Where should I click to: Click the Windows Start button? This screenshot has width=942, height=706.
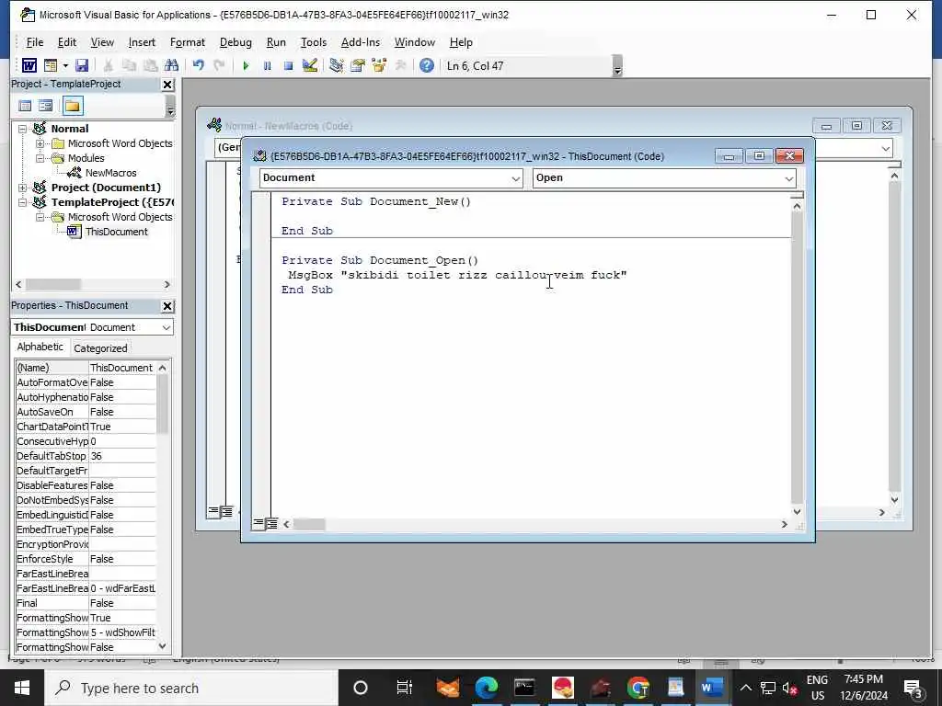(x=22, y=688)
